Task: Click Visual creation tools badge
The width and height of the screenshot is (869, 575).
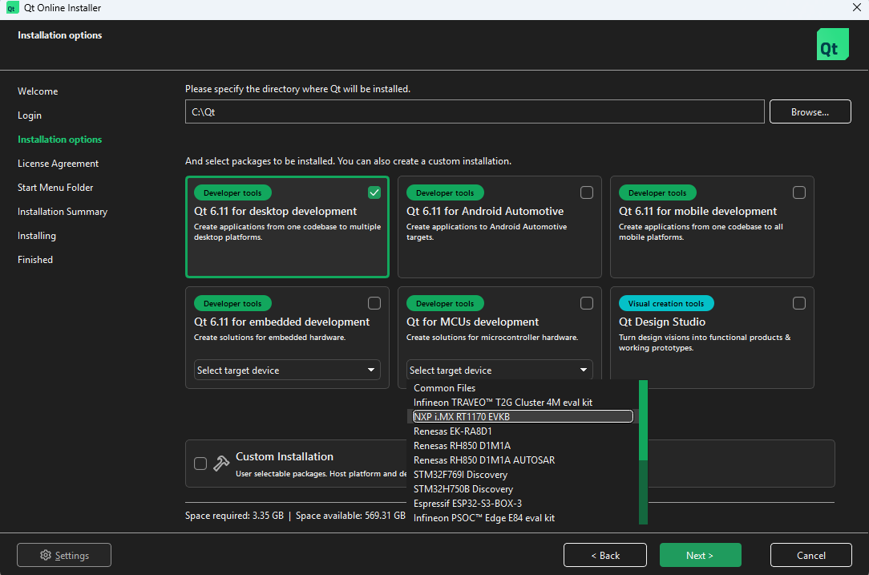Action: click(666, 303)
